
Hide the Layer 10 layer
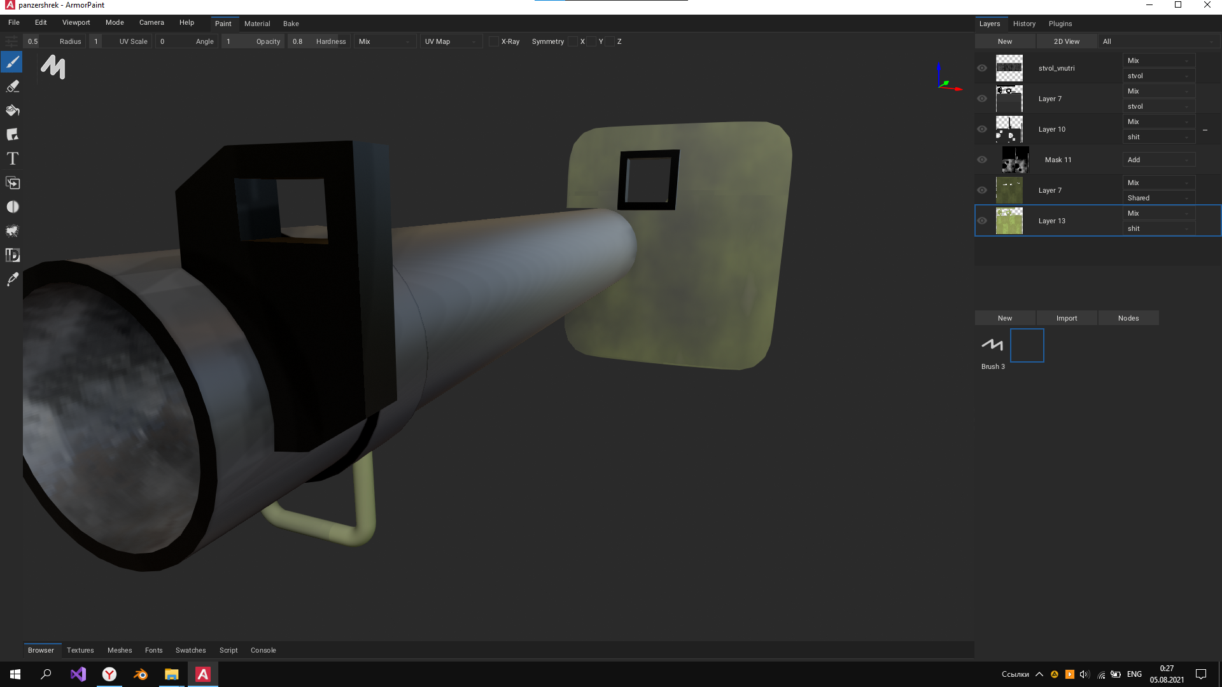coord(982,129)
